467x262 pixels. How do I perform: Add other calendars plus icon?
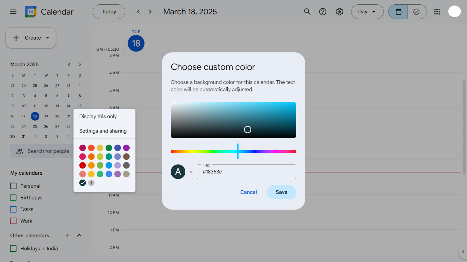pyautogui.click(x=67, y=235)
